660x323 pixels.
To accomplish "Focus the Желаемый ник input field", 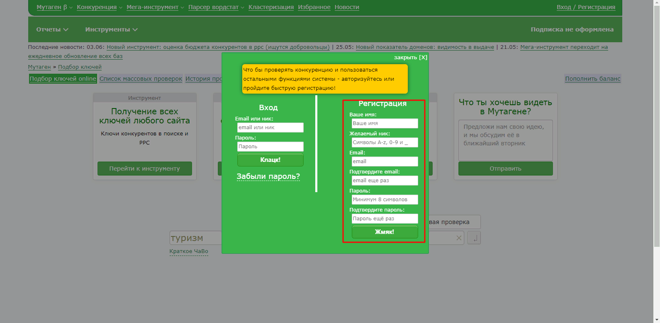I will click(x=385, y=142).
